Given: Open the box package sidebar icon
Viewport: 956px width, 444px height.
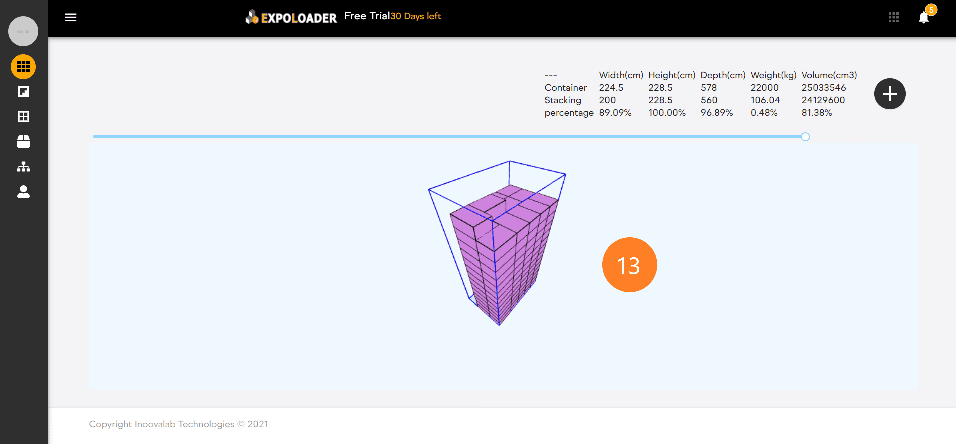Looking at the screenshot, I should [x=23, y=142].
